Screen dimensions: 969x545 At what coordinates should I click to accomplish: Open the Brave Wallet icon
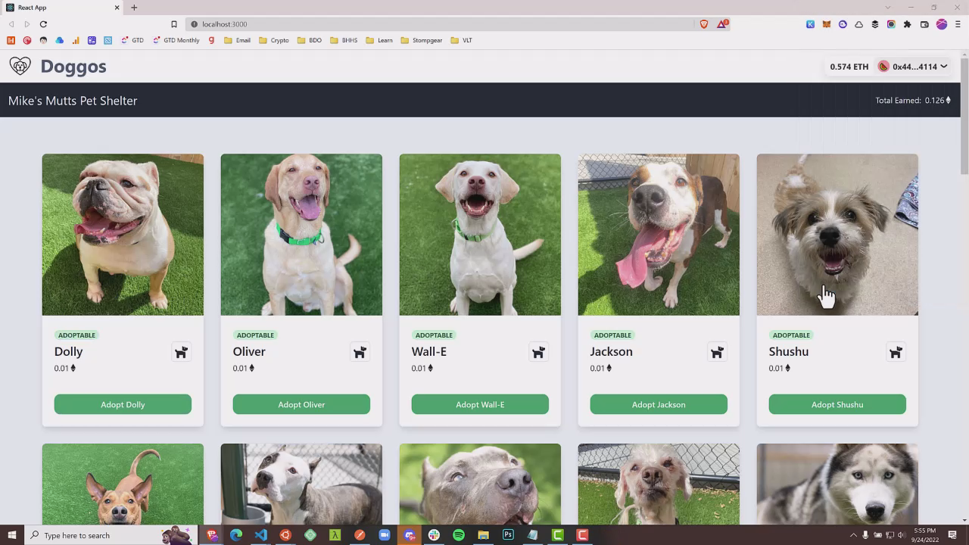point(924,24)
